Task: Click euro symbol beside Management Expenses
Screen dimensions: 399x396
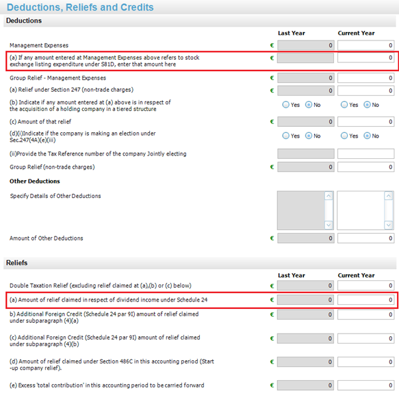Action: click(x=272, y=45)
